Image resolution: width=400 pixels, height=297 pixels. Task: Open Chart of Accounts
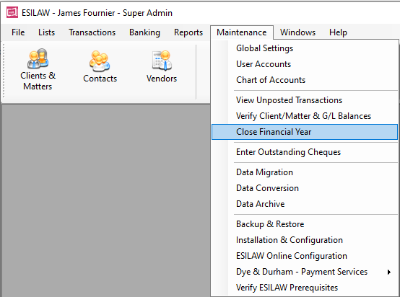tap(305, 80)
